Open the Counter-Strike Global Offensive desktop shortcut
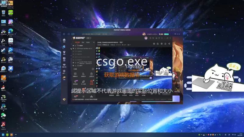Viewport: 244px width, 137px height. tap(11, 4)
